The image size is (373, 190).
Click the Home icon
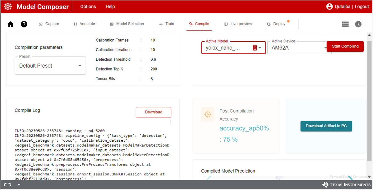point(11,24)
